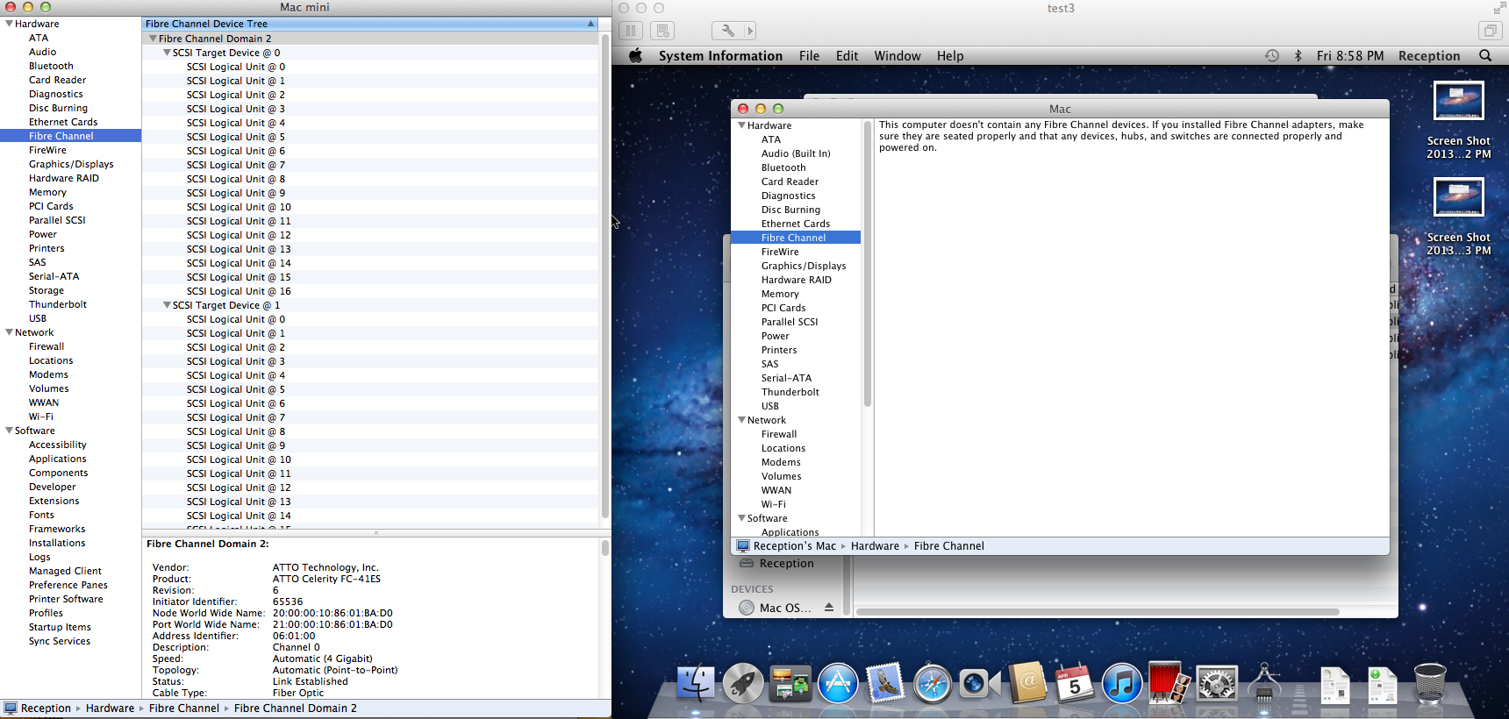Collapse Hardware section in Mac mini window
Image resolution: width=1509 pixels, height=719 pixels.
pos(9,24)
